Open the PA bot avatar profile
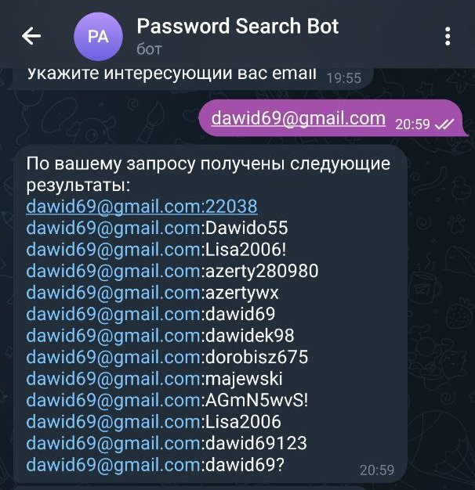 pyautogui.click(x=98, y=36)
